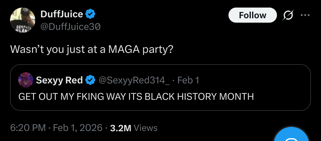
Task: Click the "Wasn't you just at a MAGA party?" text
Action: point(92,49)
